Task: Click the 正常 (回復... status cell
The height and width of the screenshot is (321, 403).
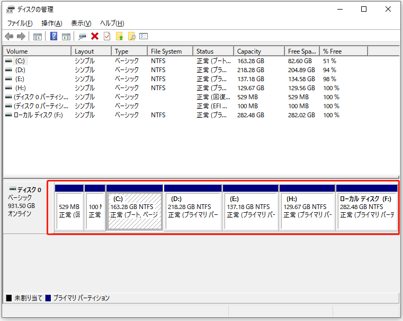Action: tap(213, 97)
